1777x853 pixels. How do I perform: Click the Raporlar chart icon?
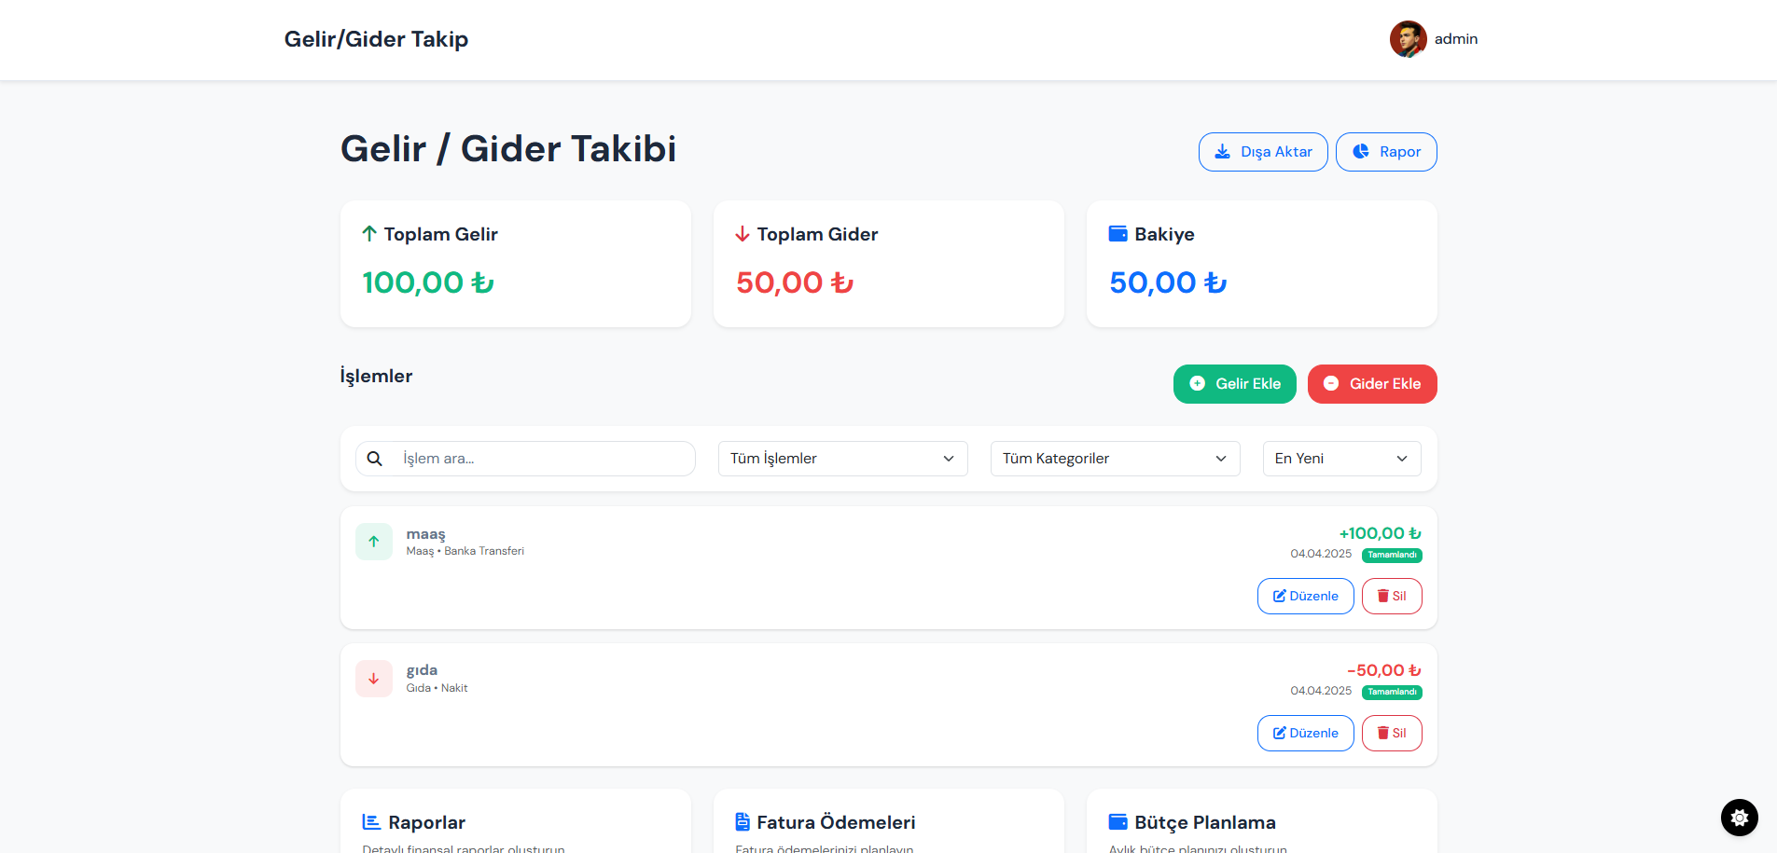point(371,822)
